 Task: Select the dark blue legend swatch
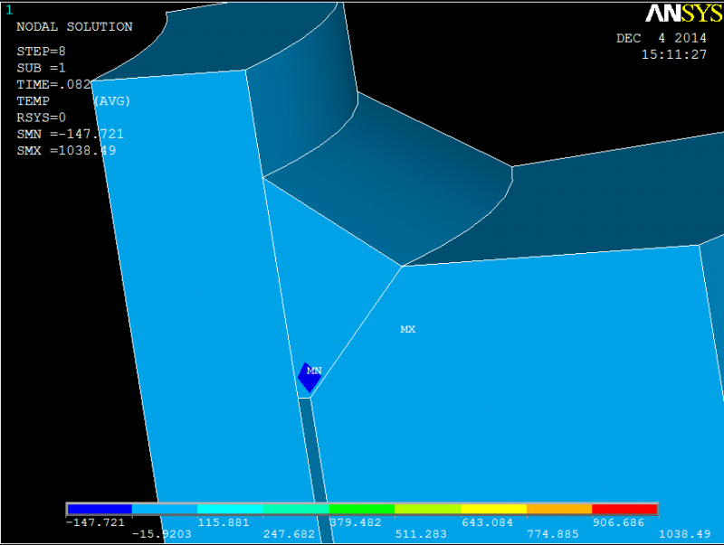point(100,509)
